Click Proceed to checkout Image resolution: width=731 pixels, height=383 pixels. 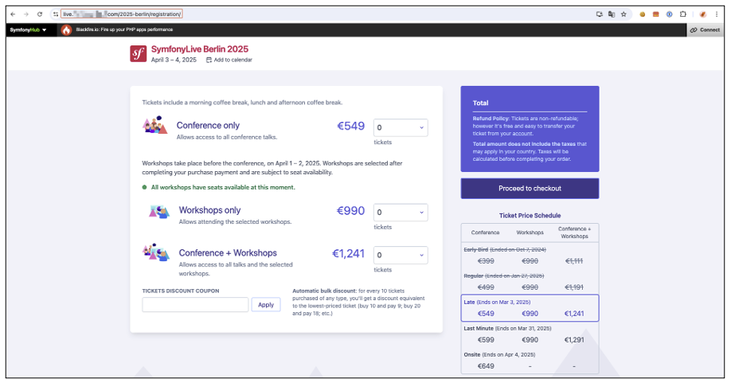pos(530,188)
